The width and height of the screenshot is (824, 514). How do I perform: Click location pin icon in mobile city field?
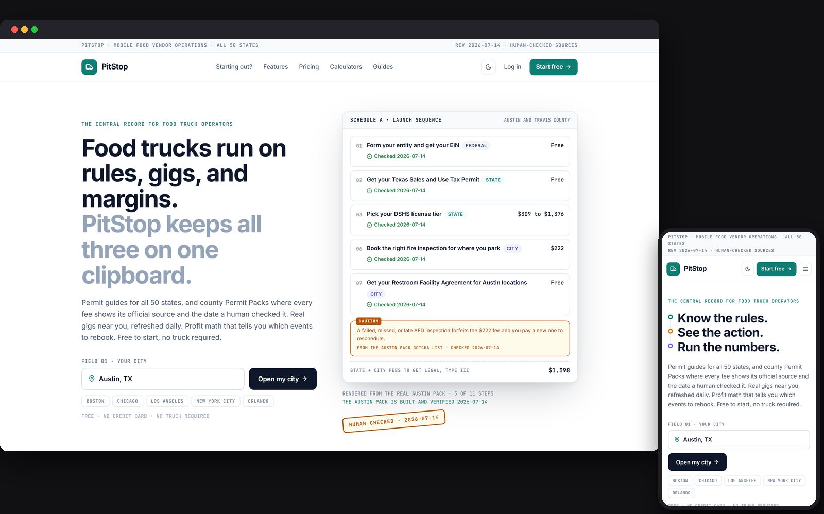click(x=677, y=439)
